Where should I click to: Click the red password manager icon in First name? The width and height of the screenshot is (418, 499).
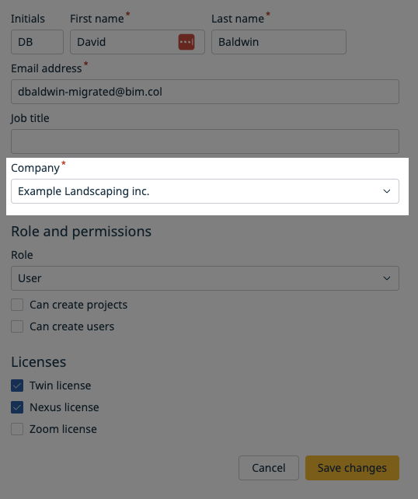(x=186, y=42)
